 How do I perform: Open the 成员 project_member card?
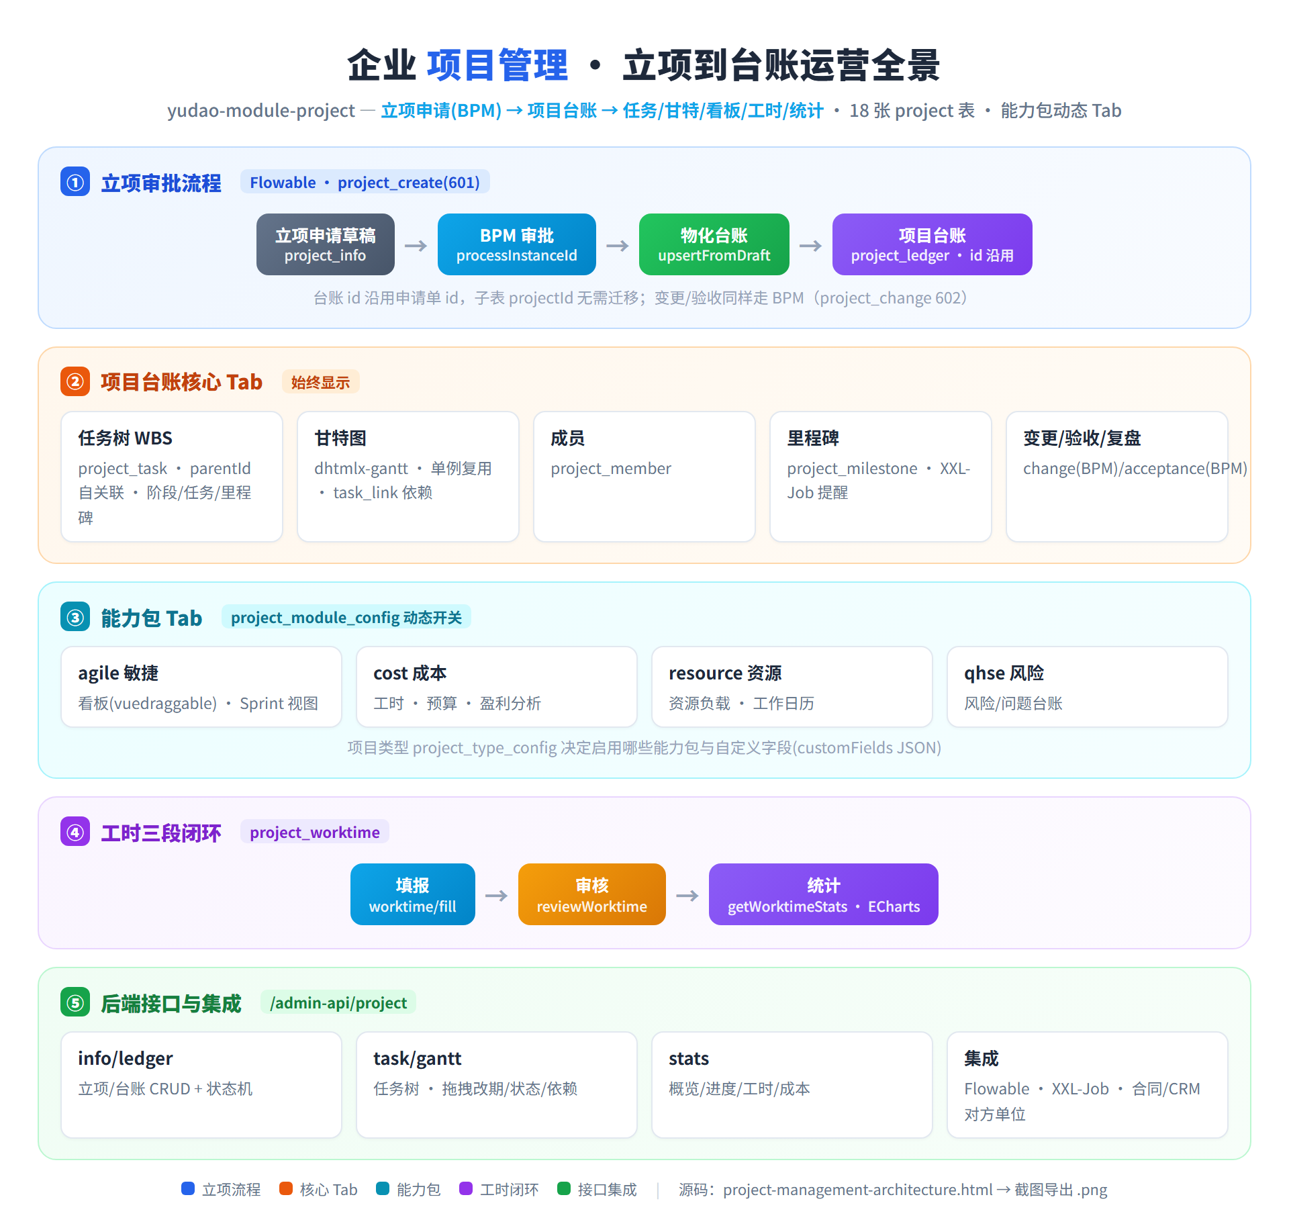644,477
